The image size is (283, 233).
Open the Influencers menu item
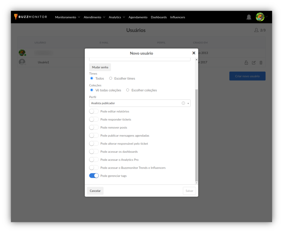coord(177,17)
